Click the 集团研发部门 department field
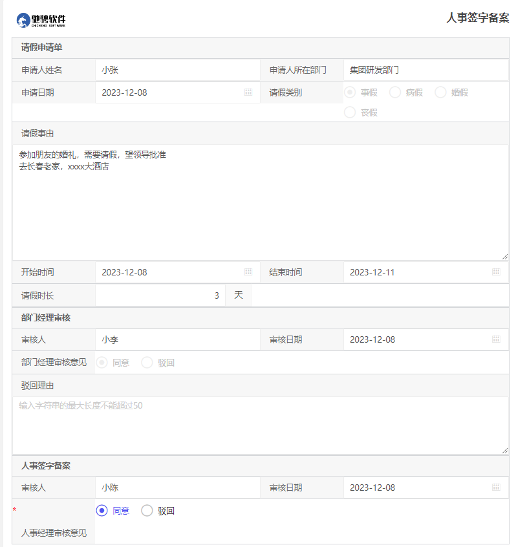 [x=425, y=70]
